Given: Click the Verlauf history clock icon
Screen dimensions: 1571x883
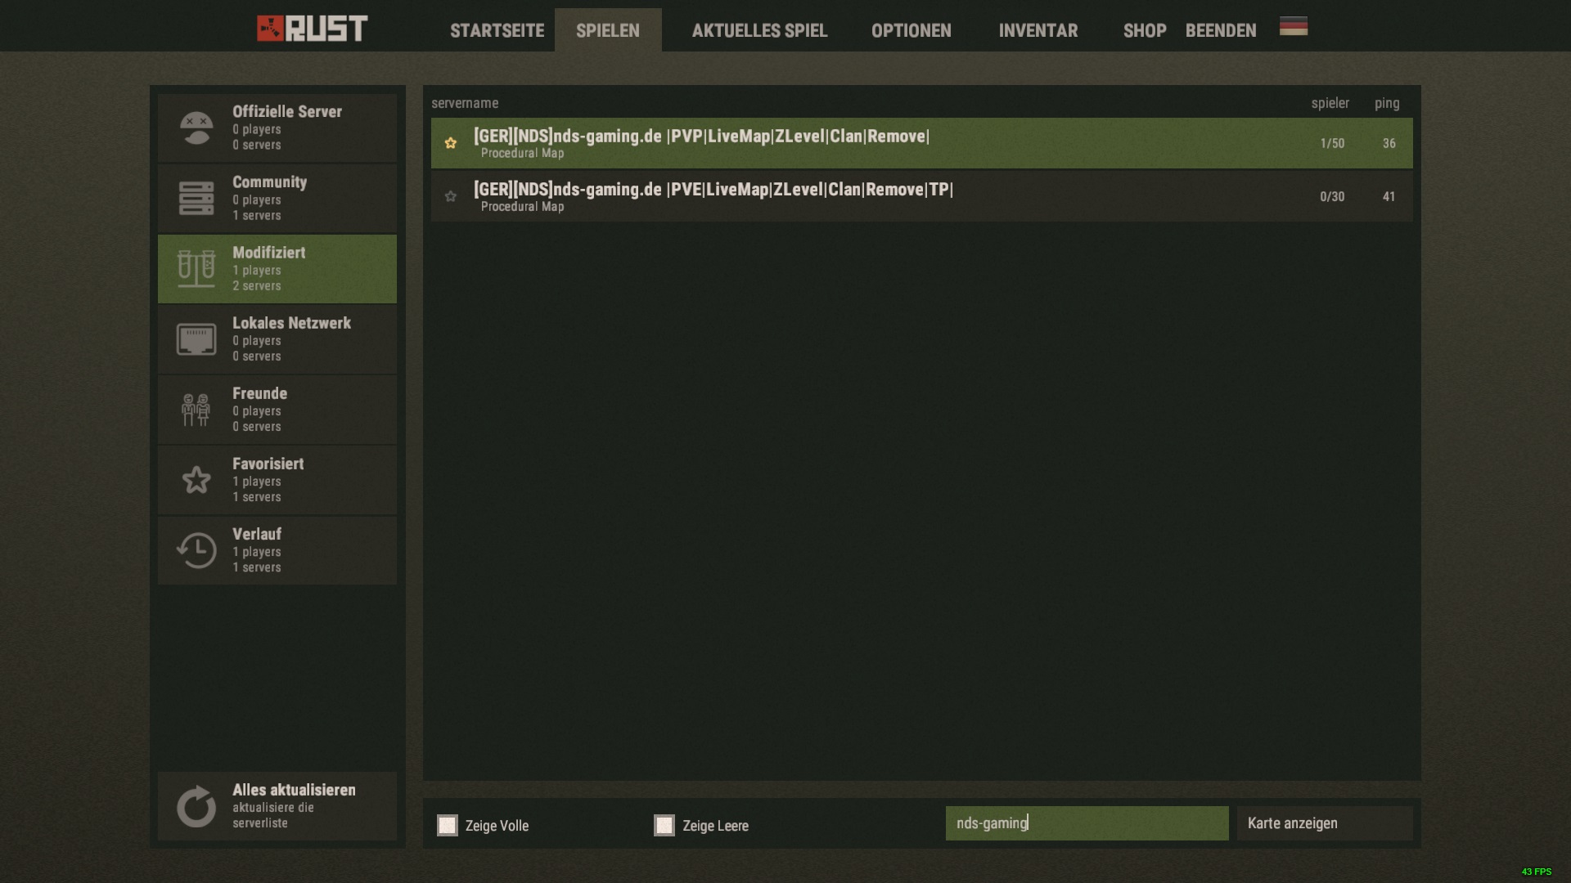Looking at the screenshot, I should 196,550.
